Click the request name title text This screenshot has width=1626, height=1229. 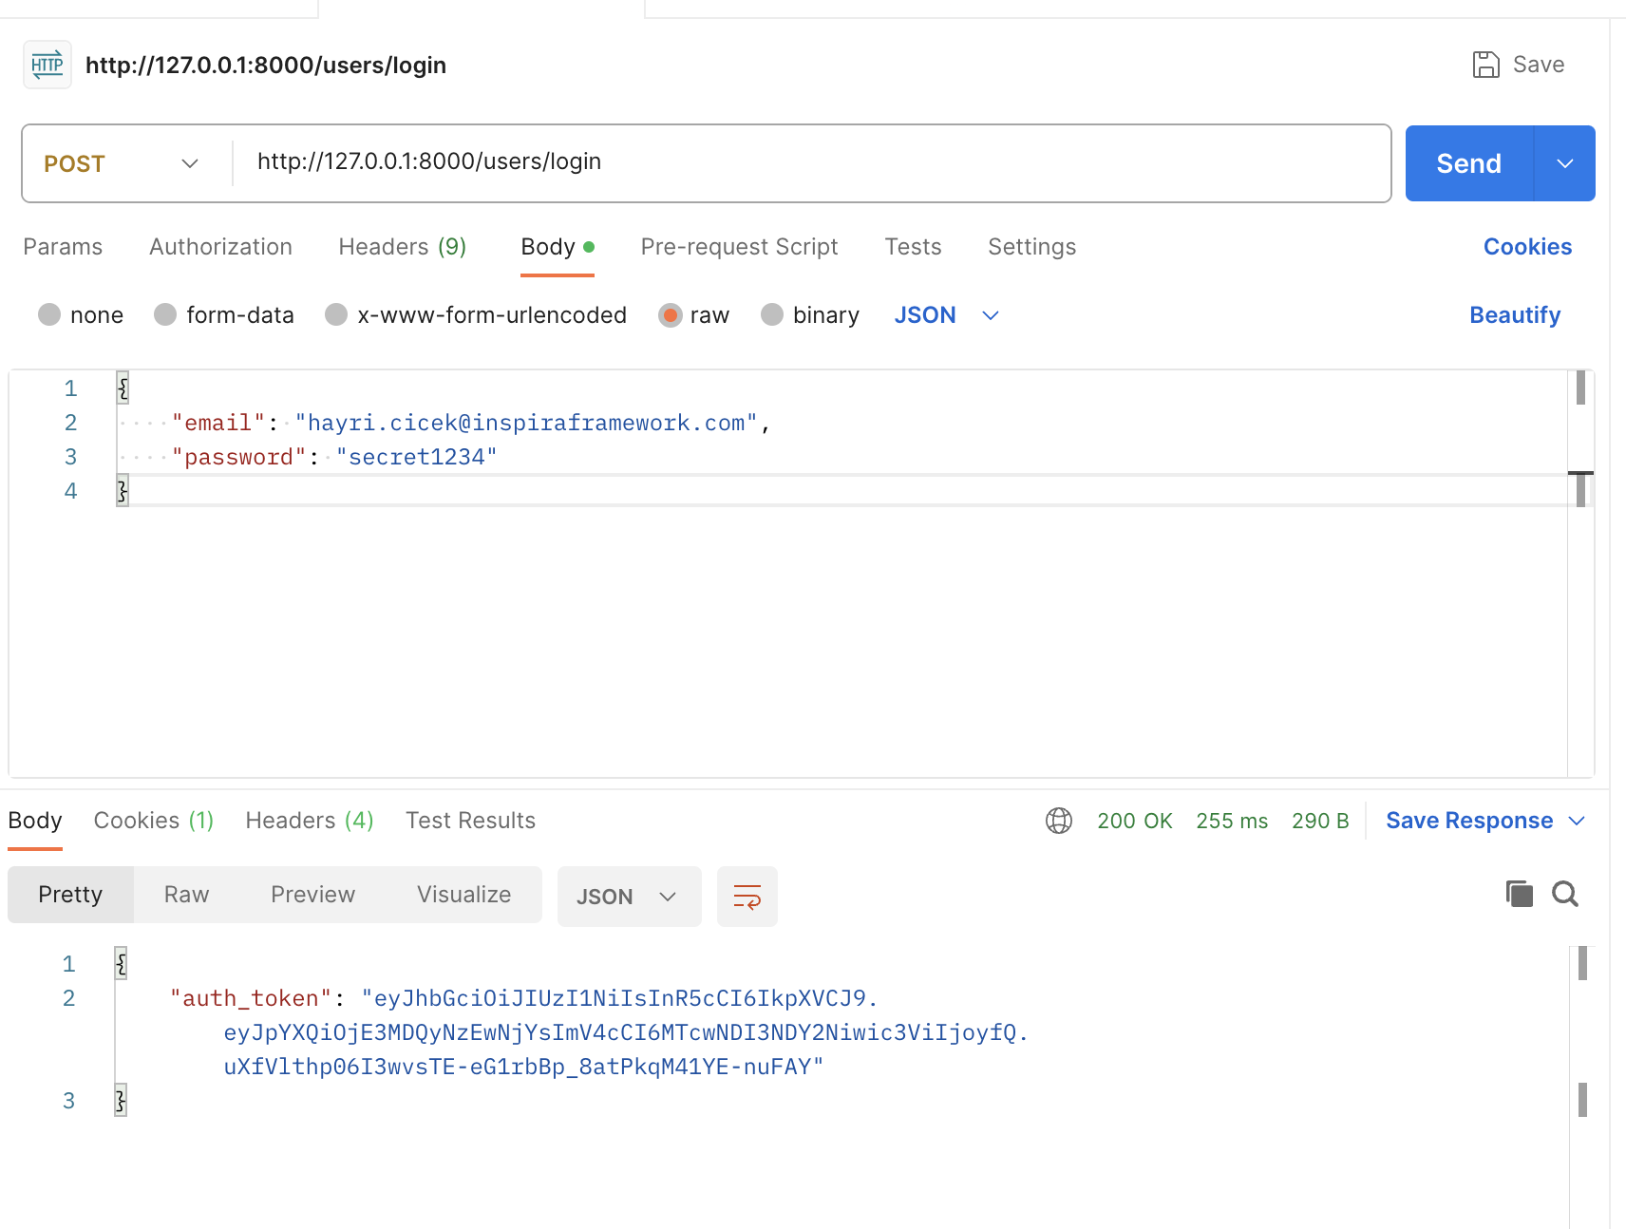[266, 66]
